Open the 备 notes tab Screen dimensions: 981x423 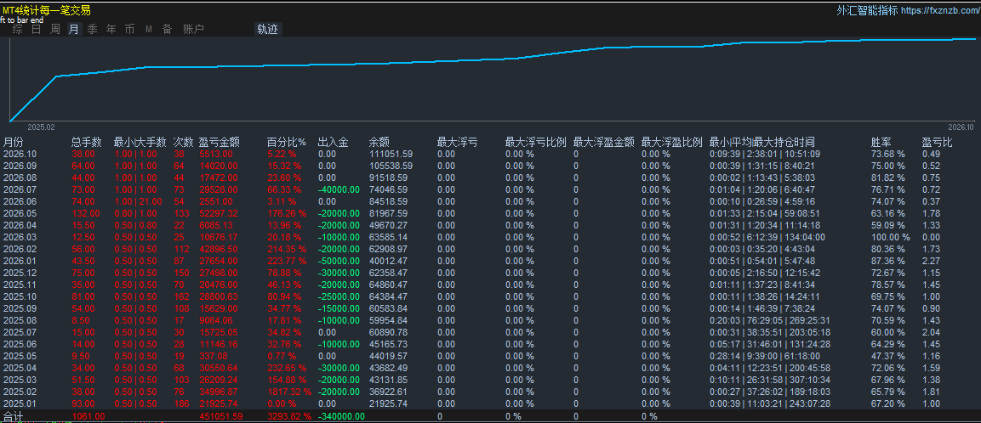[167, 29]
